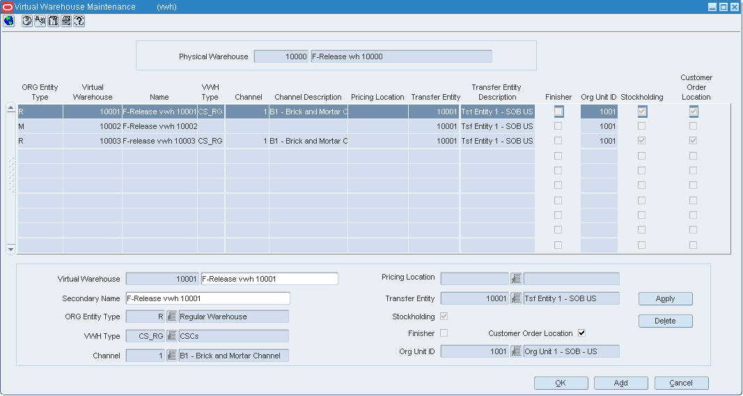Open the Pricing Location lookup button
Image resolution: width=743 pixels, height=396 pixels.
(x=516, y=278)
